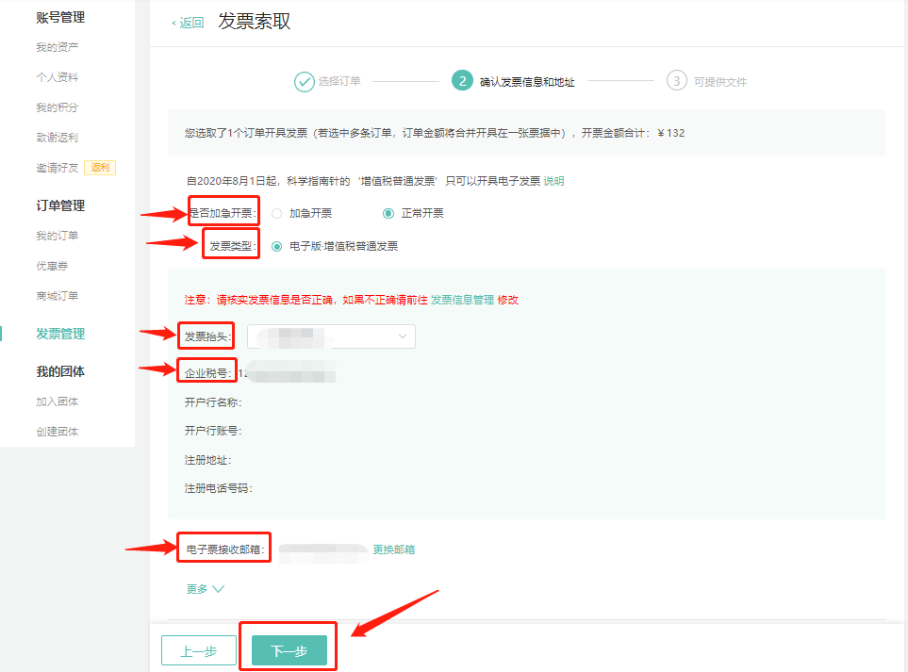Open the 发票抬头 dropdown
Screen dimensions: 908x672
coord(330,336)
